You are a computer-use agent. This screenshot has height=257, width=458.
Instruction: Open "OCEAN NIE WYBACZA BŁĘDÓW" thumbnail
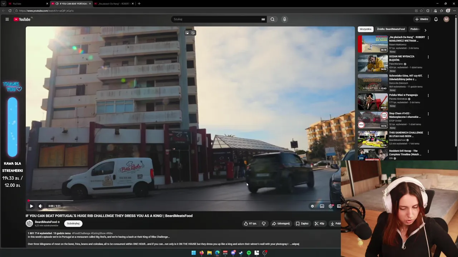tap(372, 63)
